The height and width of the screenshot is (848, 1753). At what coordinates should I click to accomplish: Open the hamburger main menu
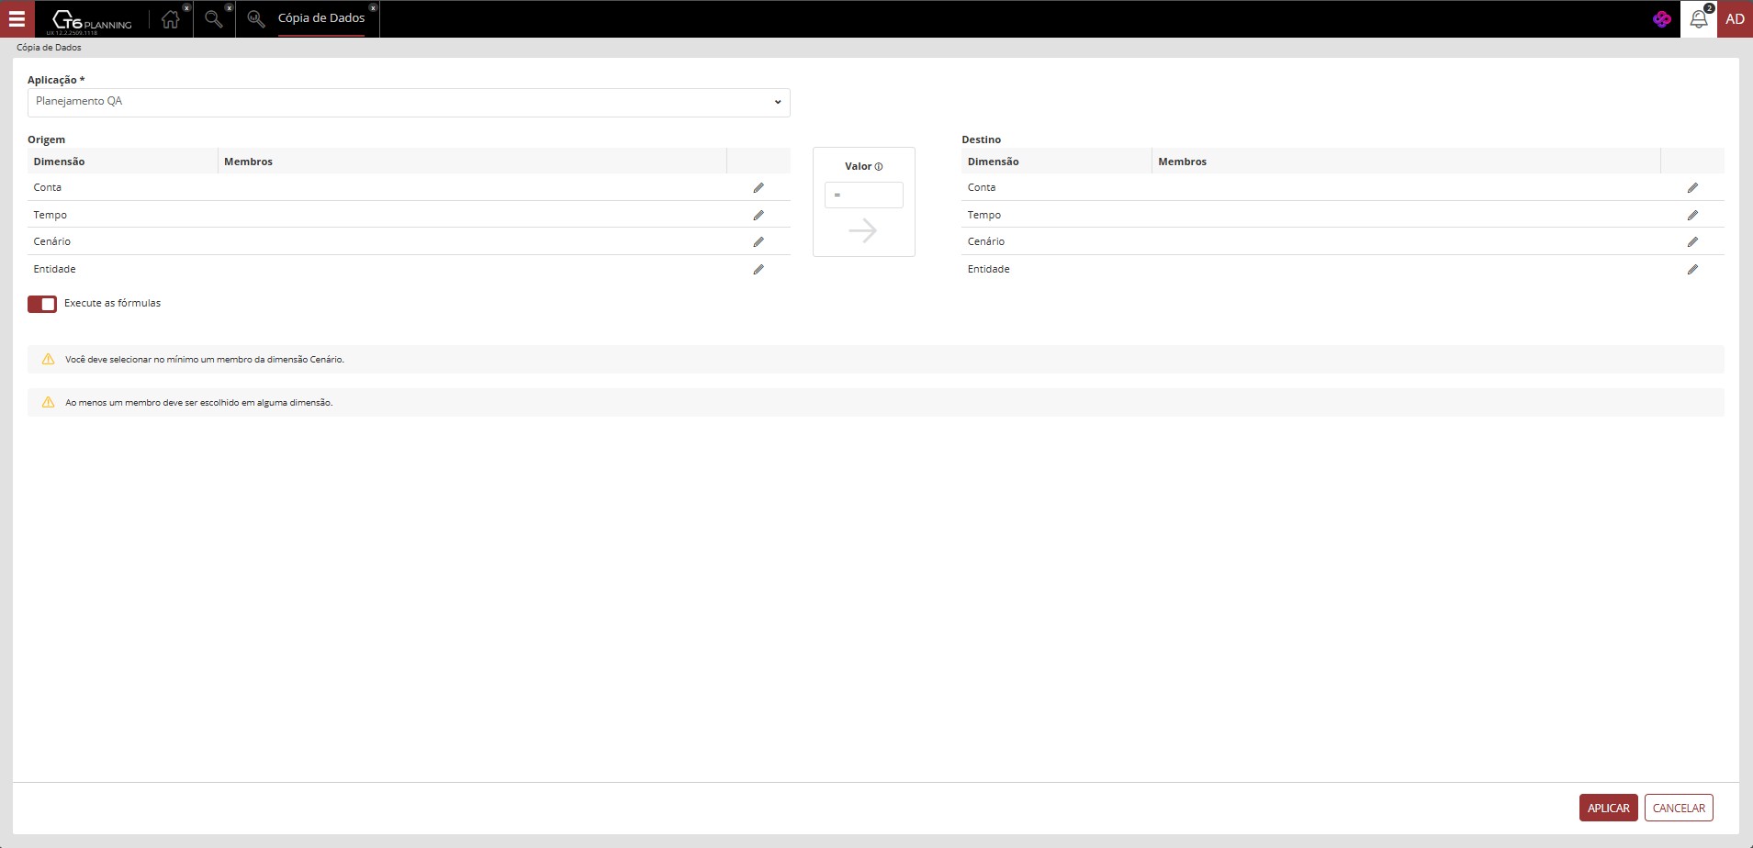(17, 18)
